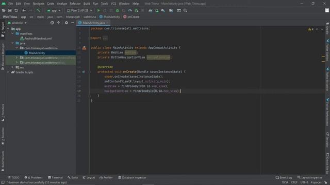The width and height of the screenshot is (330, 185).
Task: Collapse the manifests folder
Action: (12, 33)
